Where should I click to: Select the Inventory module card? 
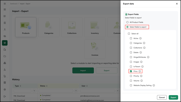pyautogui.click(x=95, y=27)
